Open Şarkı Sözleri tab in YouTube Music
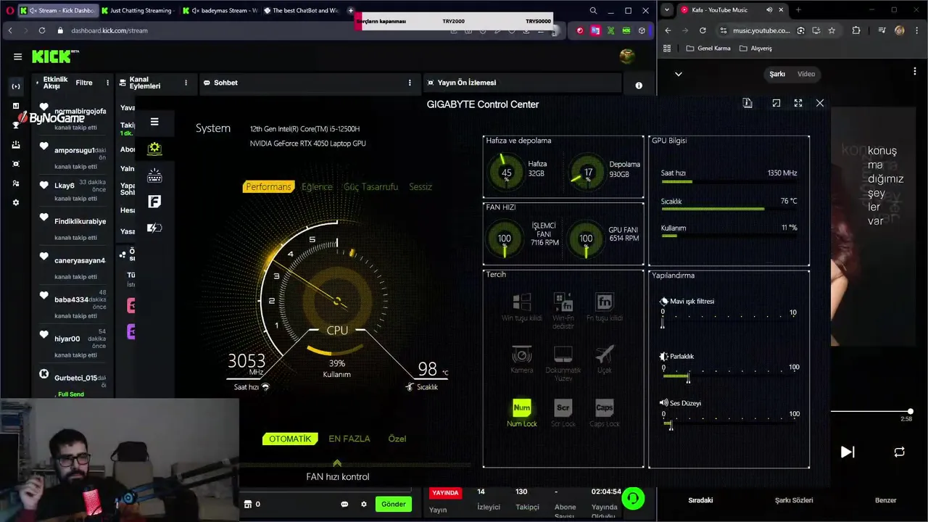 [793, 500]
